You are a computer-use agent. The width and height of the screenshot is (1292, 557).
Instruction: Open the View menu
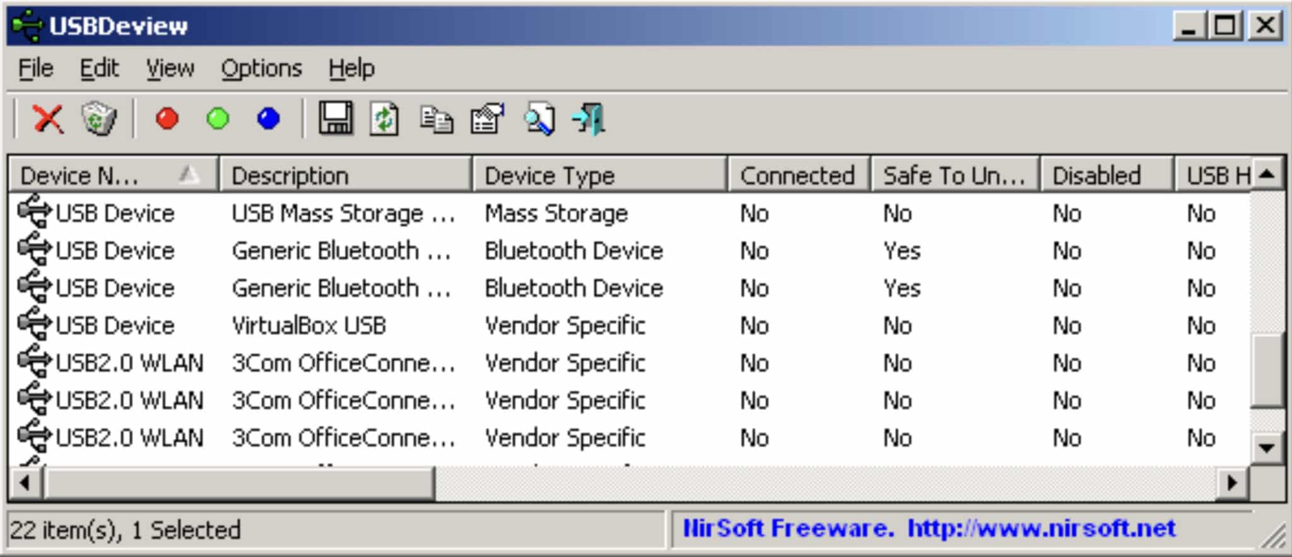pos(170,68)
